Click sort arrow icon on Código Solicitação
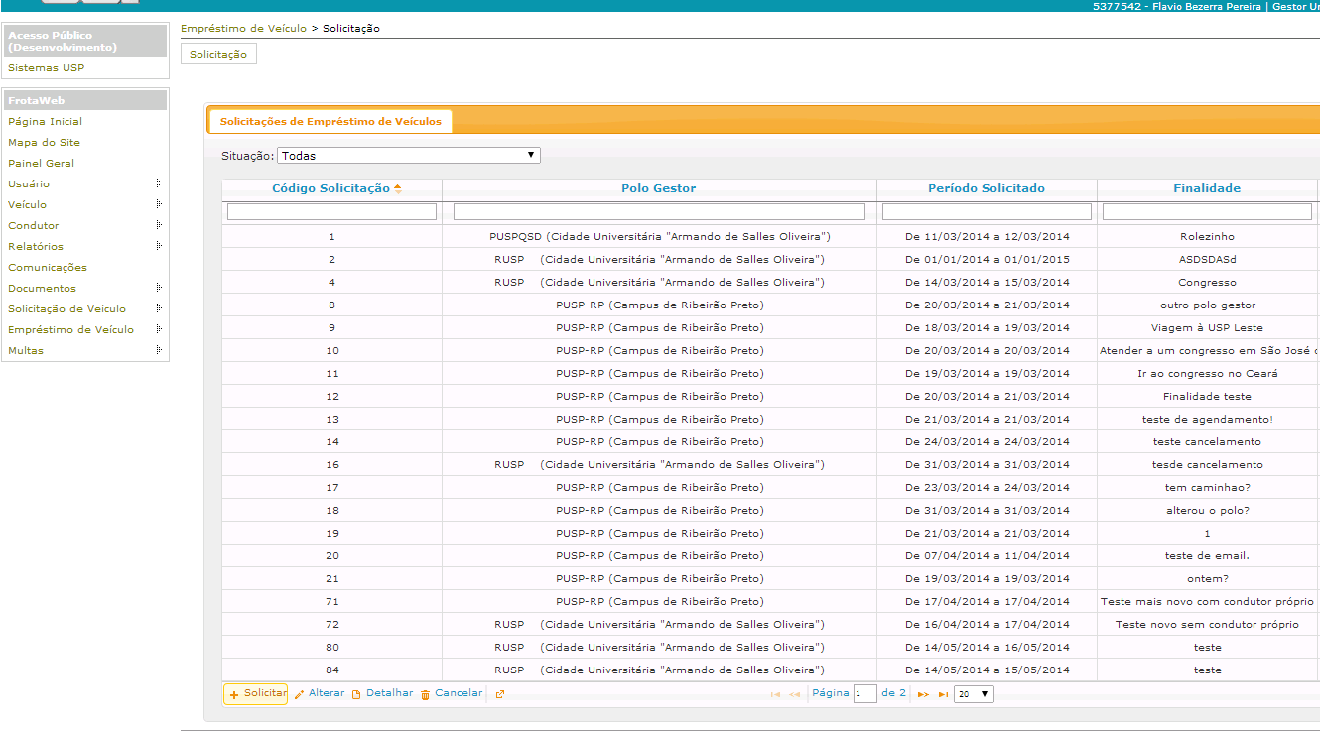This screenshot has height=731, width=1320. 397,188
